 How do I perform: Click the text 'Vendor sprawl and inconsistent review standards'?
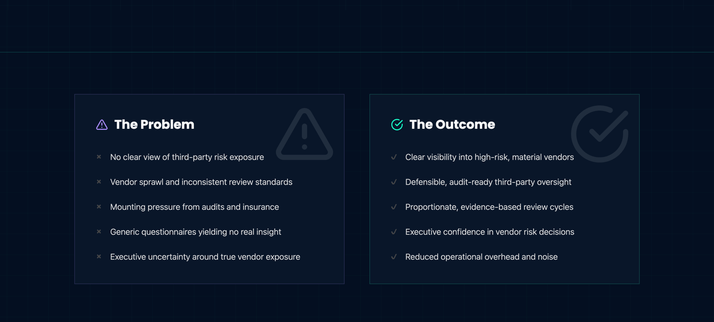coord(201,182)
